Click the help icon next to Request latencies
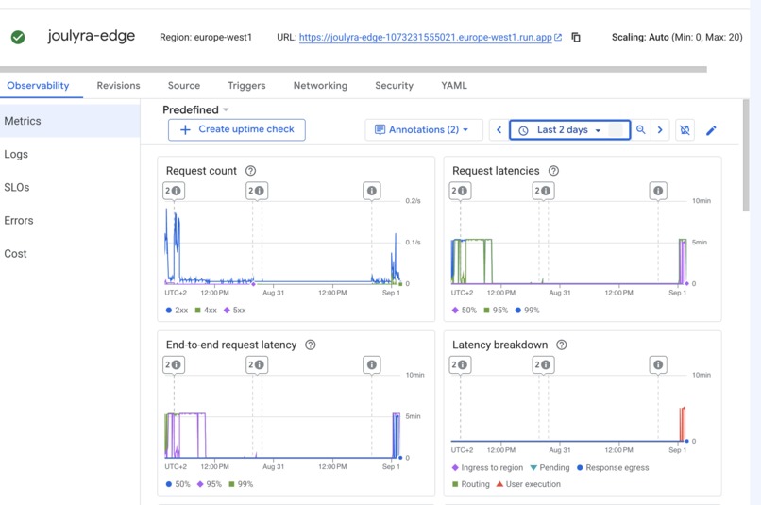Image resolution: width=761 pixels, height=505 pixels. pos(553,170)
